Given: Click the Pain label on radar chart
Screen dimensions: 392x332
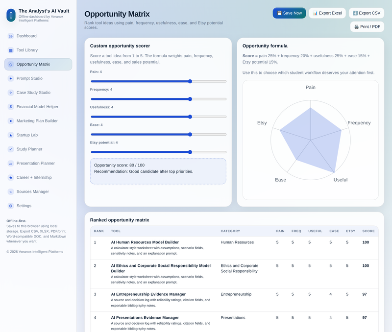Looking at the screenshot, I should pos(311,88).
